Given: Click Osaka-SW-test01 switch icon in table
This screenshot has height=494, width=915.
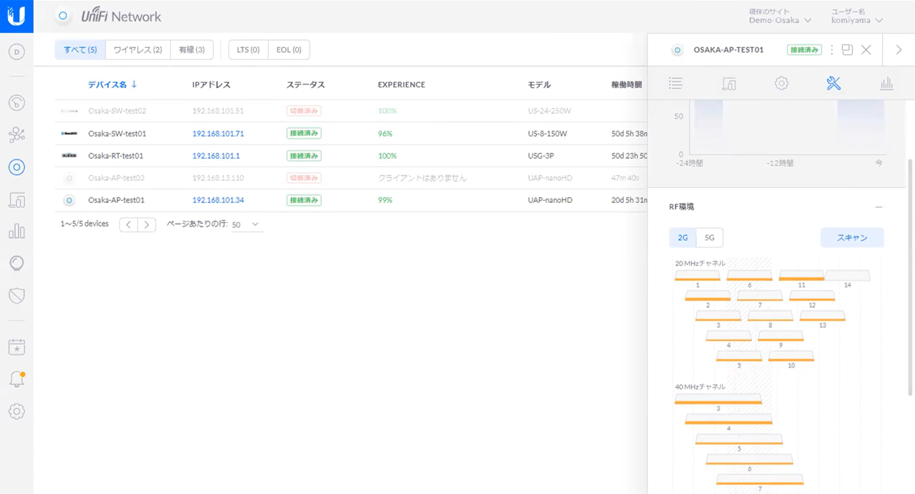Looking at the screenshot, I should pos(69,134).
